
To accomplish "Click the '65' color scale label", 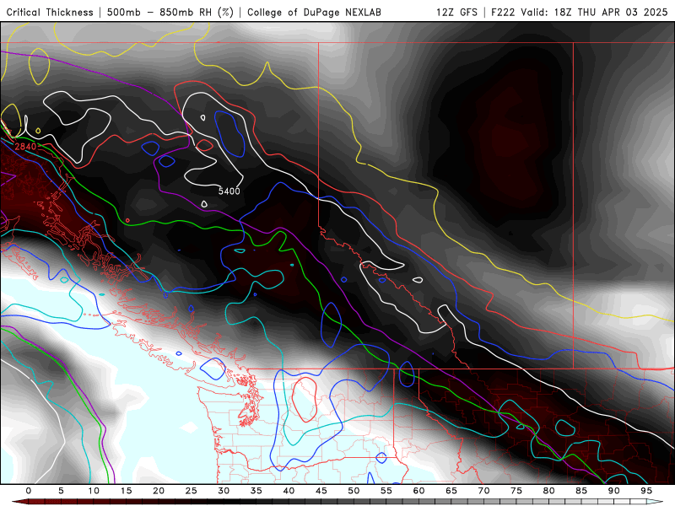I will click(x=451, y=491).
